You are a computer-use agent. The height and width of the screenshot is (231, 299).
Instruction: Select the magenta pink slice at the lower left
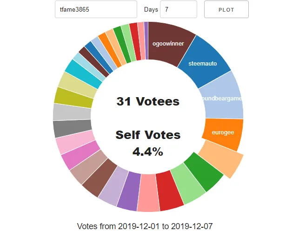(81, 154)
